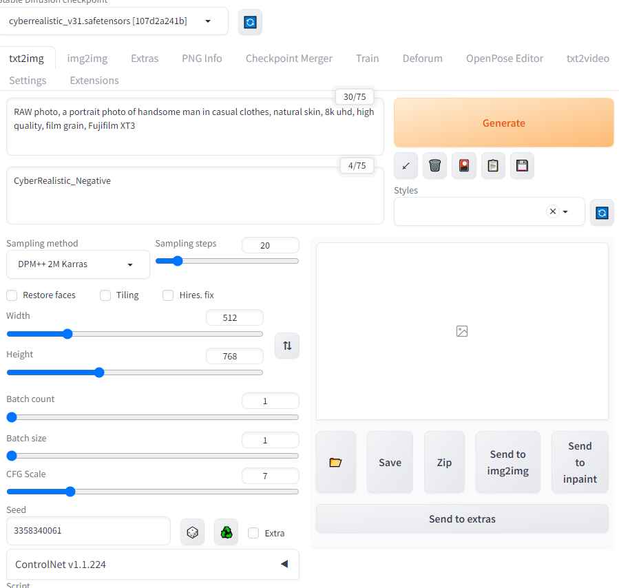The image size is (619, 588).
Task: Enable the Hires. fix checkbox
Action: coord(168,295)
